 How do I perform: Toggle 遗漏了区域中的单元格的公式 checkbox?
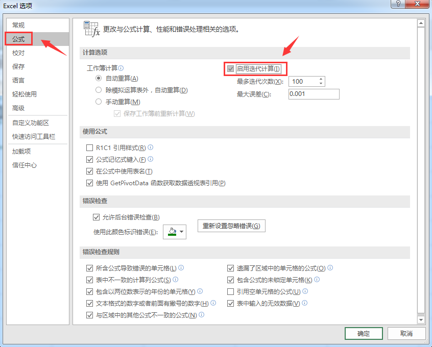click(231, 268)
